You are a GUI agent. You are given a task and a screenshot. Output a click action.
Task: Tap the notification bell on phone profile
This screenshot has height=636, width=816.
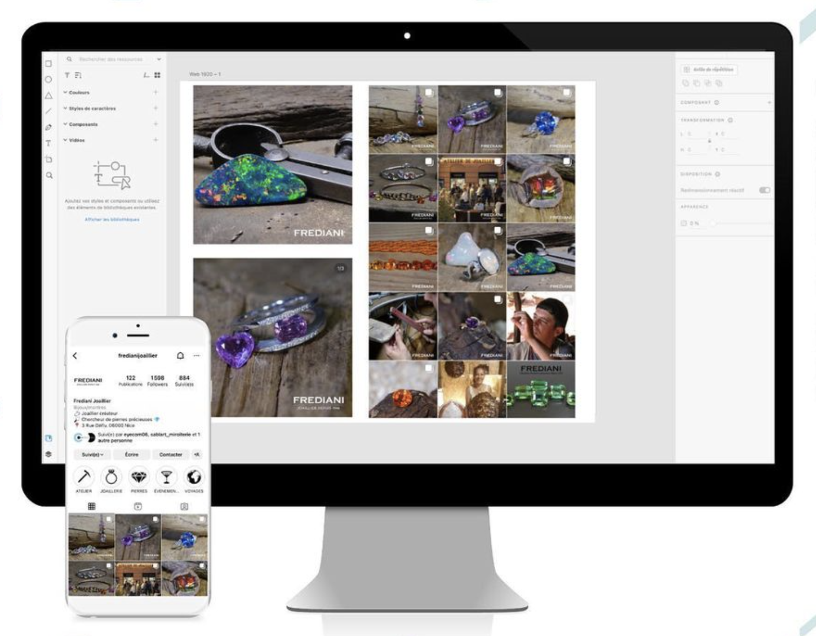(x=180, y=356)
